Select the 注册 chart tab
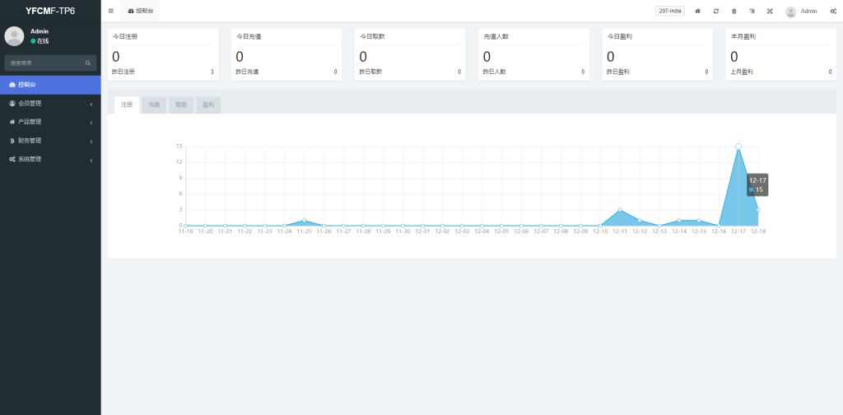 [x=127, y=105]
